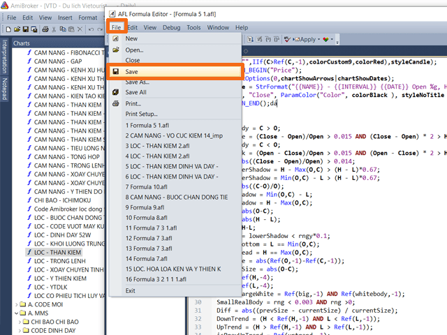Image resolution: width=447 pixels, height=335 pixels.
Task: Click Redo arrow in AmiBroker toolbar
Action: coord(100,29)
